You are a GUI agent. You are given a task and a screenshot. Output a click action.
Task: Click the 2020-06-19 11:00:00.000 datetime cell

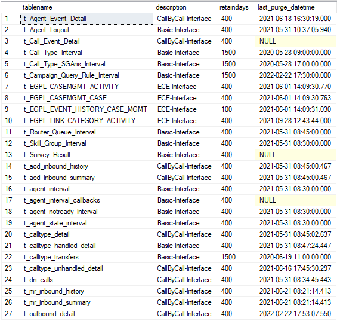[x=295, y=257]
